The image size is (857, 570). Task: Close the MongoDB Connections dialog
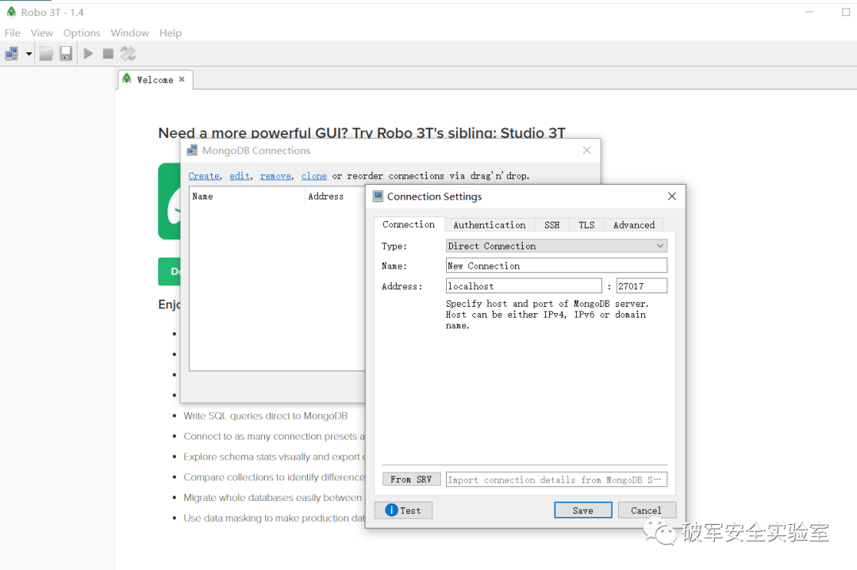click(x=586, y=150)
